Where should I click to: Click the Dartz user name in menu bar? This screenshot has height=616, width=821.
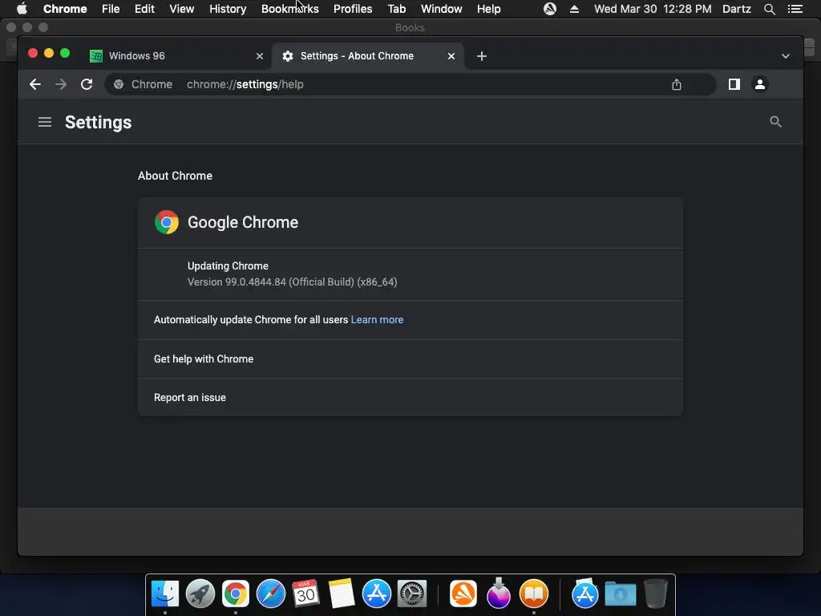point(737,9)
